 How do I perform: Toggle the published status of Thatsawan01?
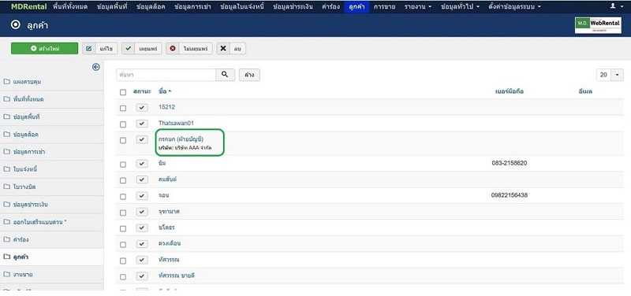(x=142, y=124)
